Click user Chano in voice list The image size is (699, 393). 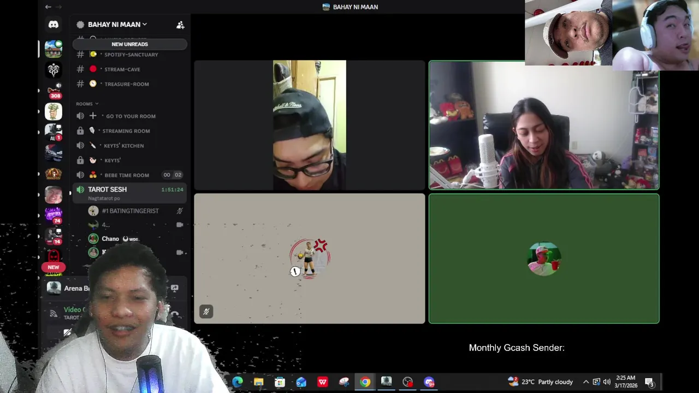(x=110, y=239)
